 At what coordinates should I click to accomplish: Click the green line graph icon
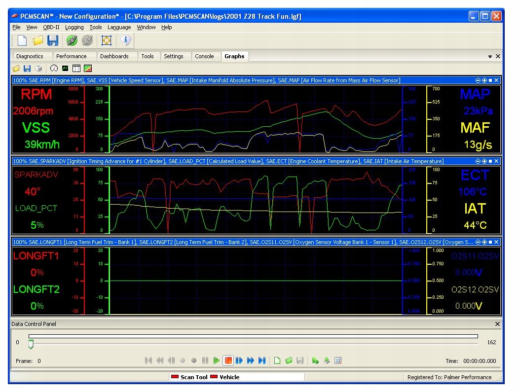coord(65,69)
